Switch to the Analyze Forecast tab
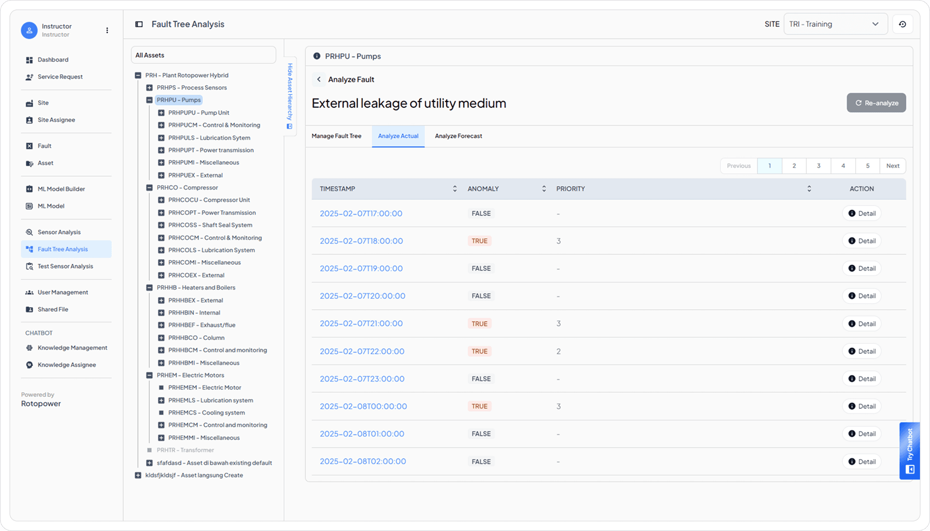930x531 pixels. click(x=458, y=136)
